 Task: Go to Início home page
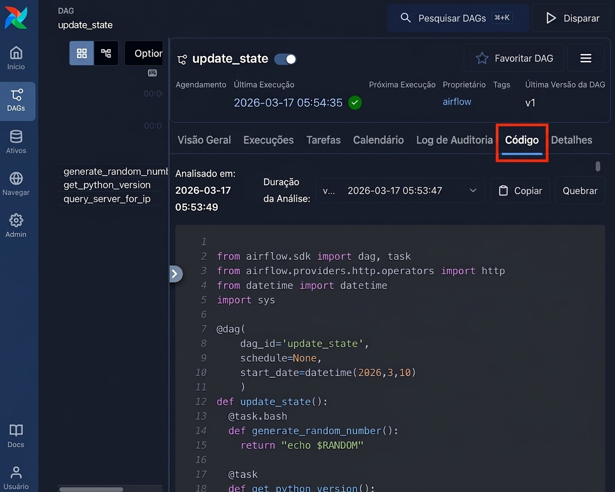[x=16, y=58]
